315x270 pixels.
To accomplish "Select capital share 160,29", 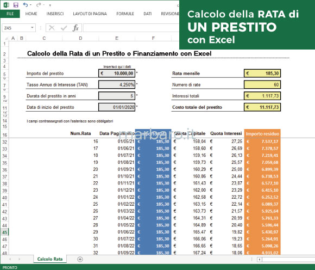I will pos(199,169).
